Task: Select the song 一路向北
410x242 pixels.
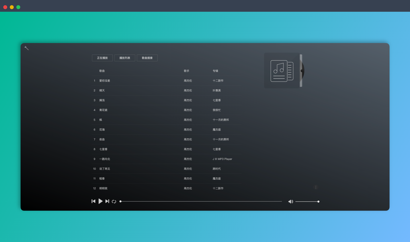Action: pos(104,159)
